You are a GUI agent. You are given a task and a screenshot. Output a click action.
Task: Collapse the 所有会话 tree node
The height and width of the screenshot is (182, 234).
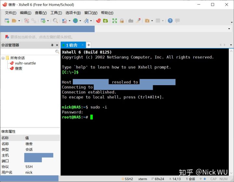pyautogui.click(x=3, y=58)
